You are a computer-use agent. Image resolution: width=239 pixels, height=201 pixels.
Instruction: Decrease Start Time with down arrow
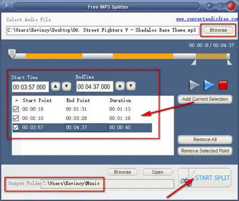coord(67,86)
